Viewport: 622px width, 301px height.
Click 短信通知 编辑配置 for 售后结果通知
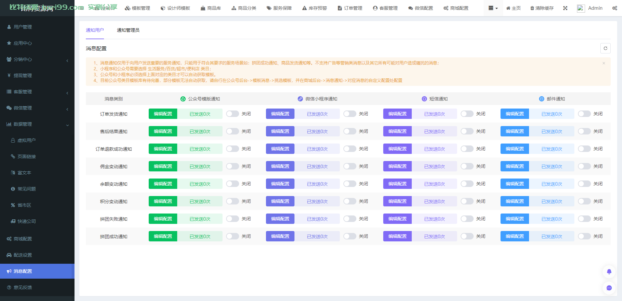click(x=397, y=131)
